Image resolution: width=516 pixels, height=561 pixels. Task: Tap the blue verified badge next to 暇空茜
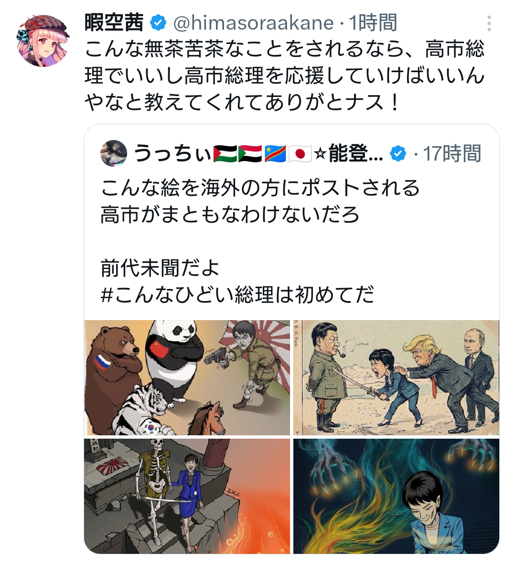point(158,23)
